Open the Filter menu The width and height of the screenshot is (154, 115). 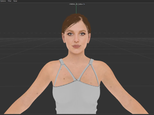tap(10, 1)
